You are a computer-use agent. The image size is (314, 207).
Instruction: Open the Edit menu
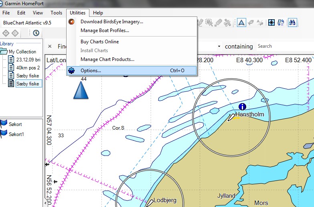tap(21, 13)
